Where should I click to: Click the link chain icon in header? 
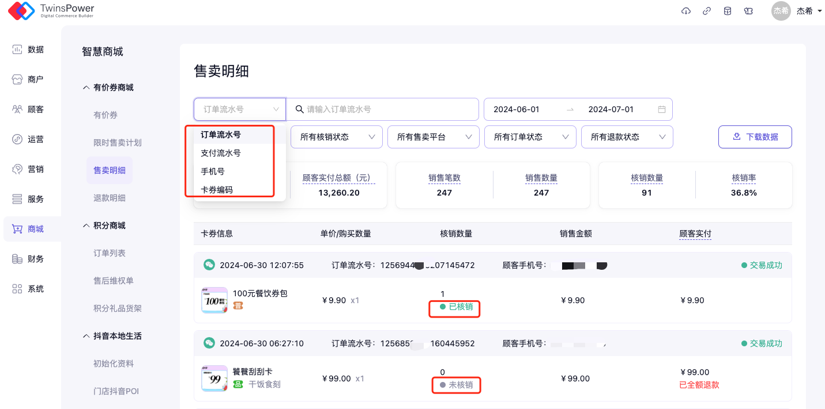(x=707, y=11)
